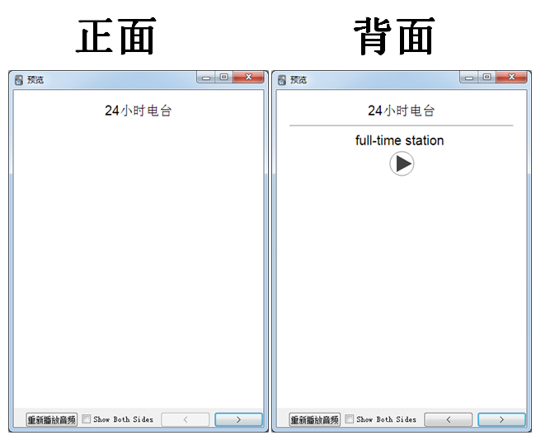Click full-time station answer text
Image resolution: width=536 pixels, height=435 pixels.
[x=400, y=140]
